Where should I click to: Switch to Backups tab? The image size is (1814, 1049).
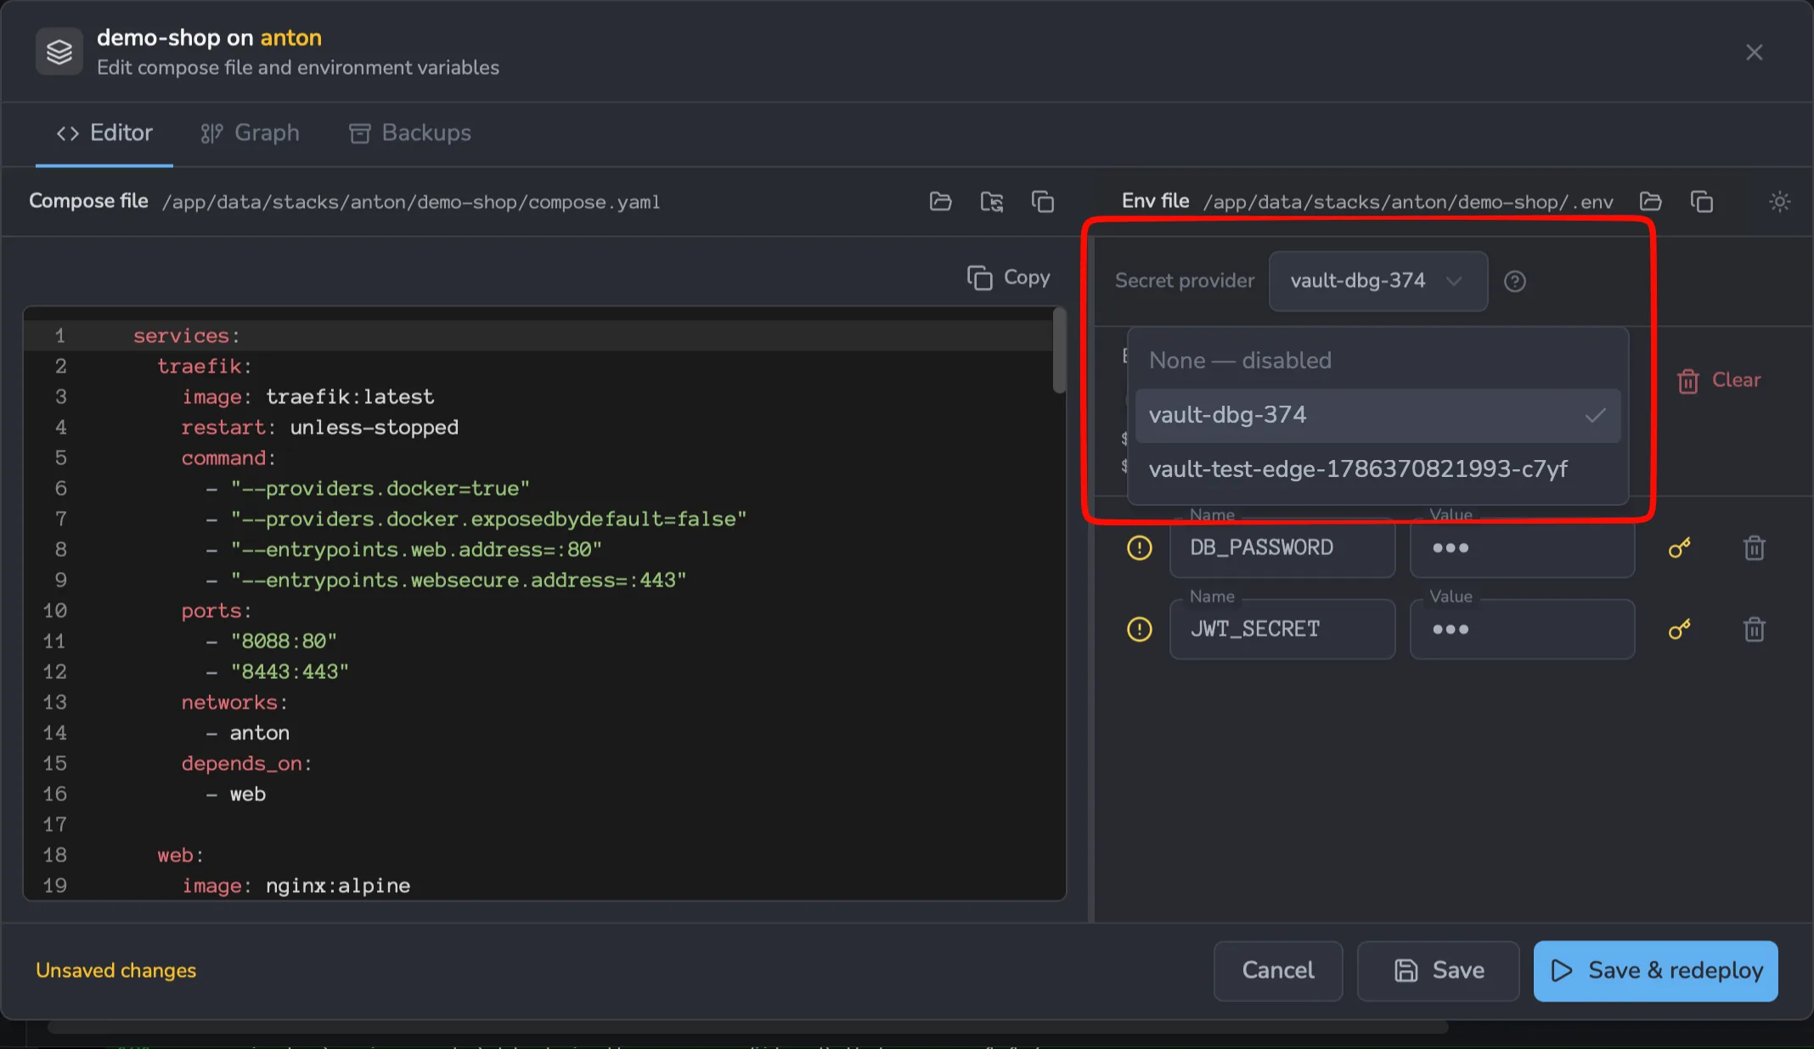(x=409, y=133)
